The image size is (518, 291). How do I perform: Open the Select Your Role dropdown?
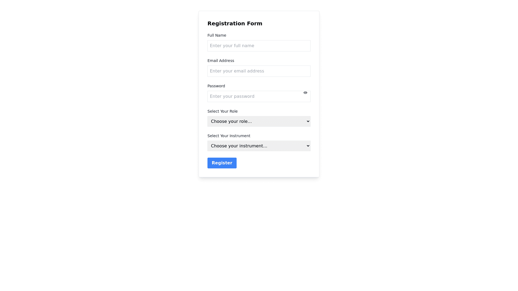[x=259, y=121]
